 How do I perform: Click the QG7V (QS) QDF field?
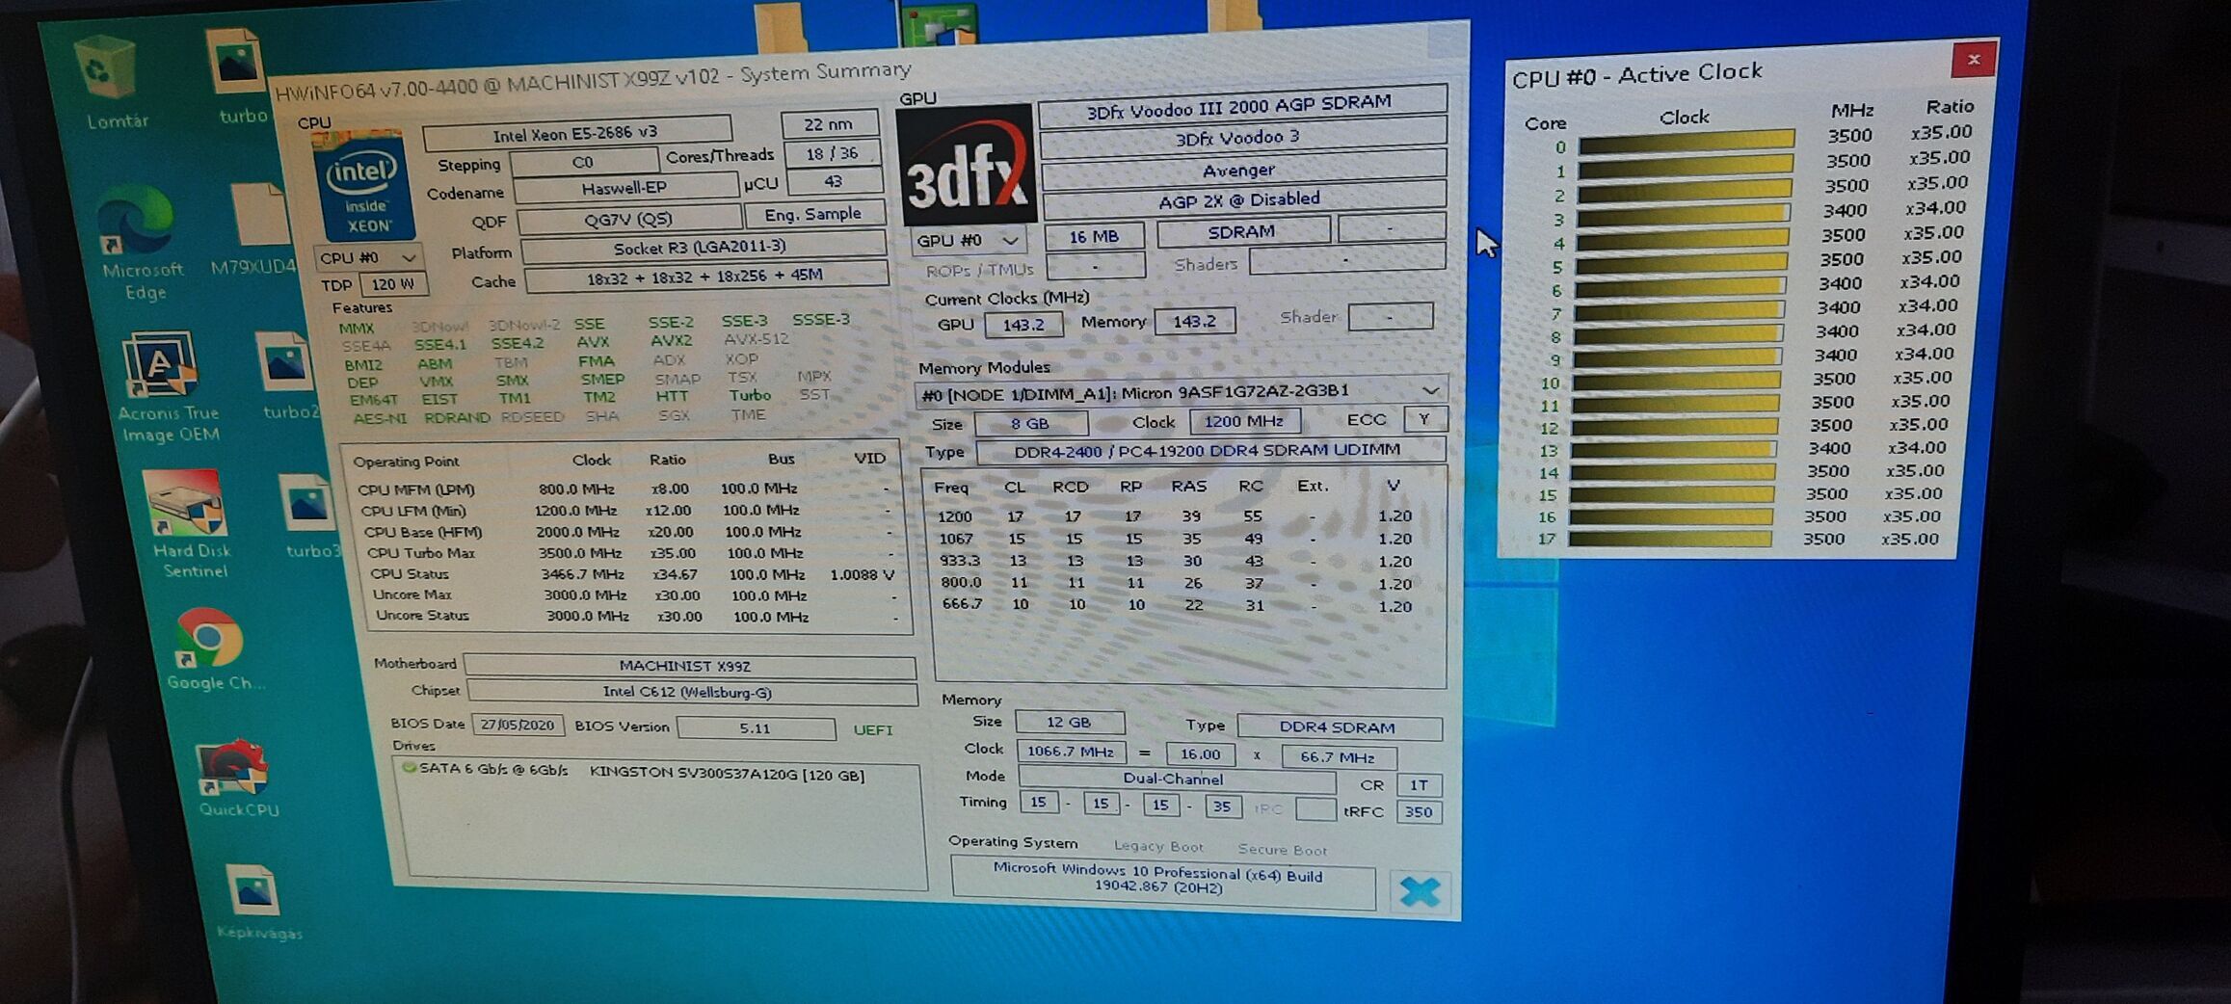pyautogui.click(x=629, y=220)
